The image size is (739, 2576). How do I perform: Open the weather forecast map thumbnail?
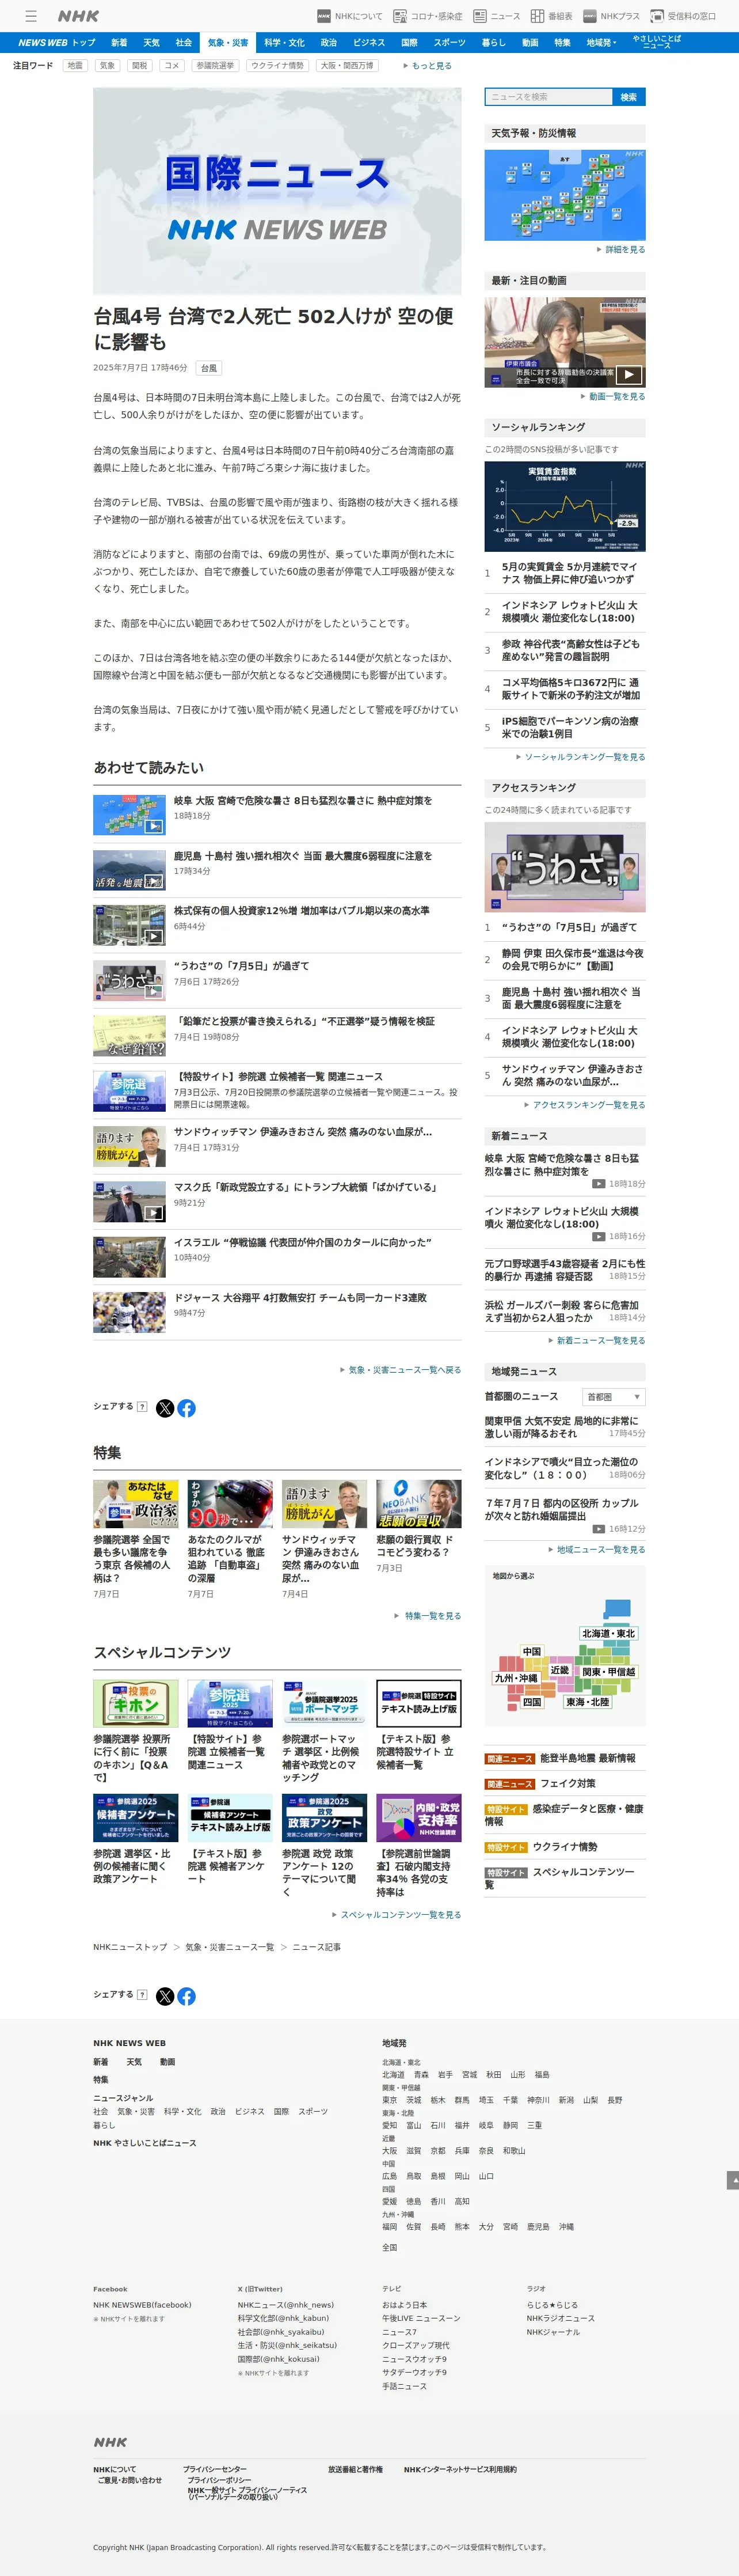565,195
